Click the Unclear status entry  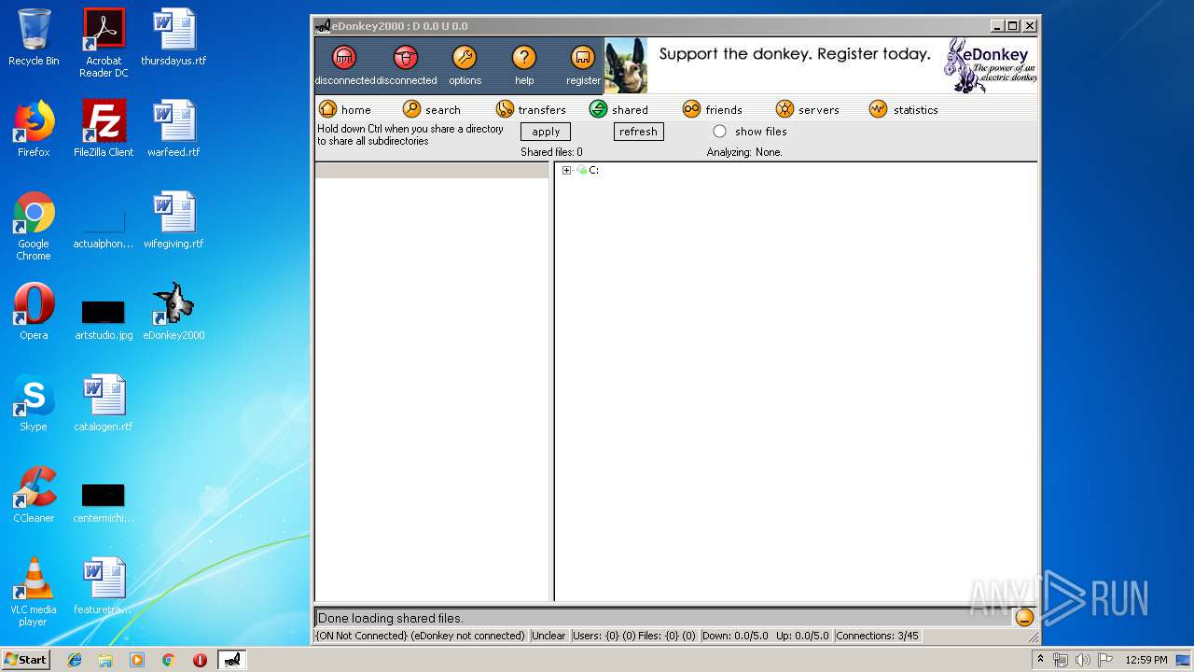(548, 636)
